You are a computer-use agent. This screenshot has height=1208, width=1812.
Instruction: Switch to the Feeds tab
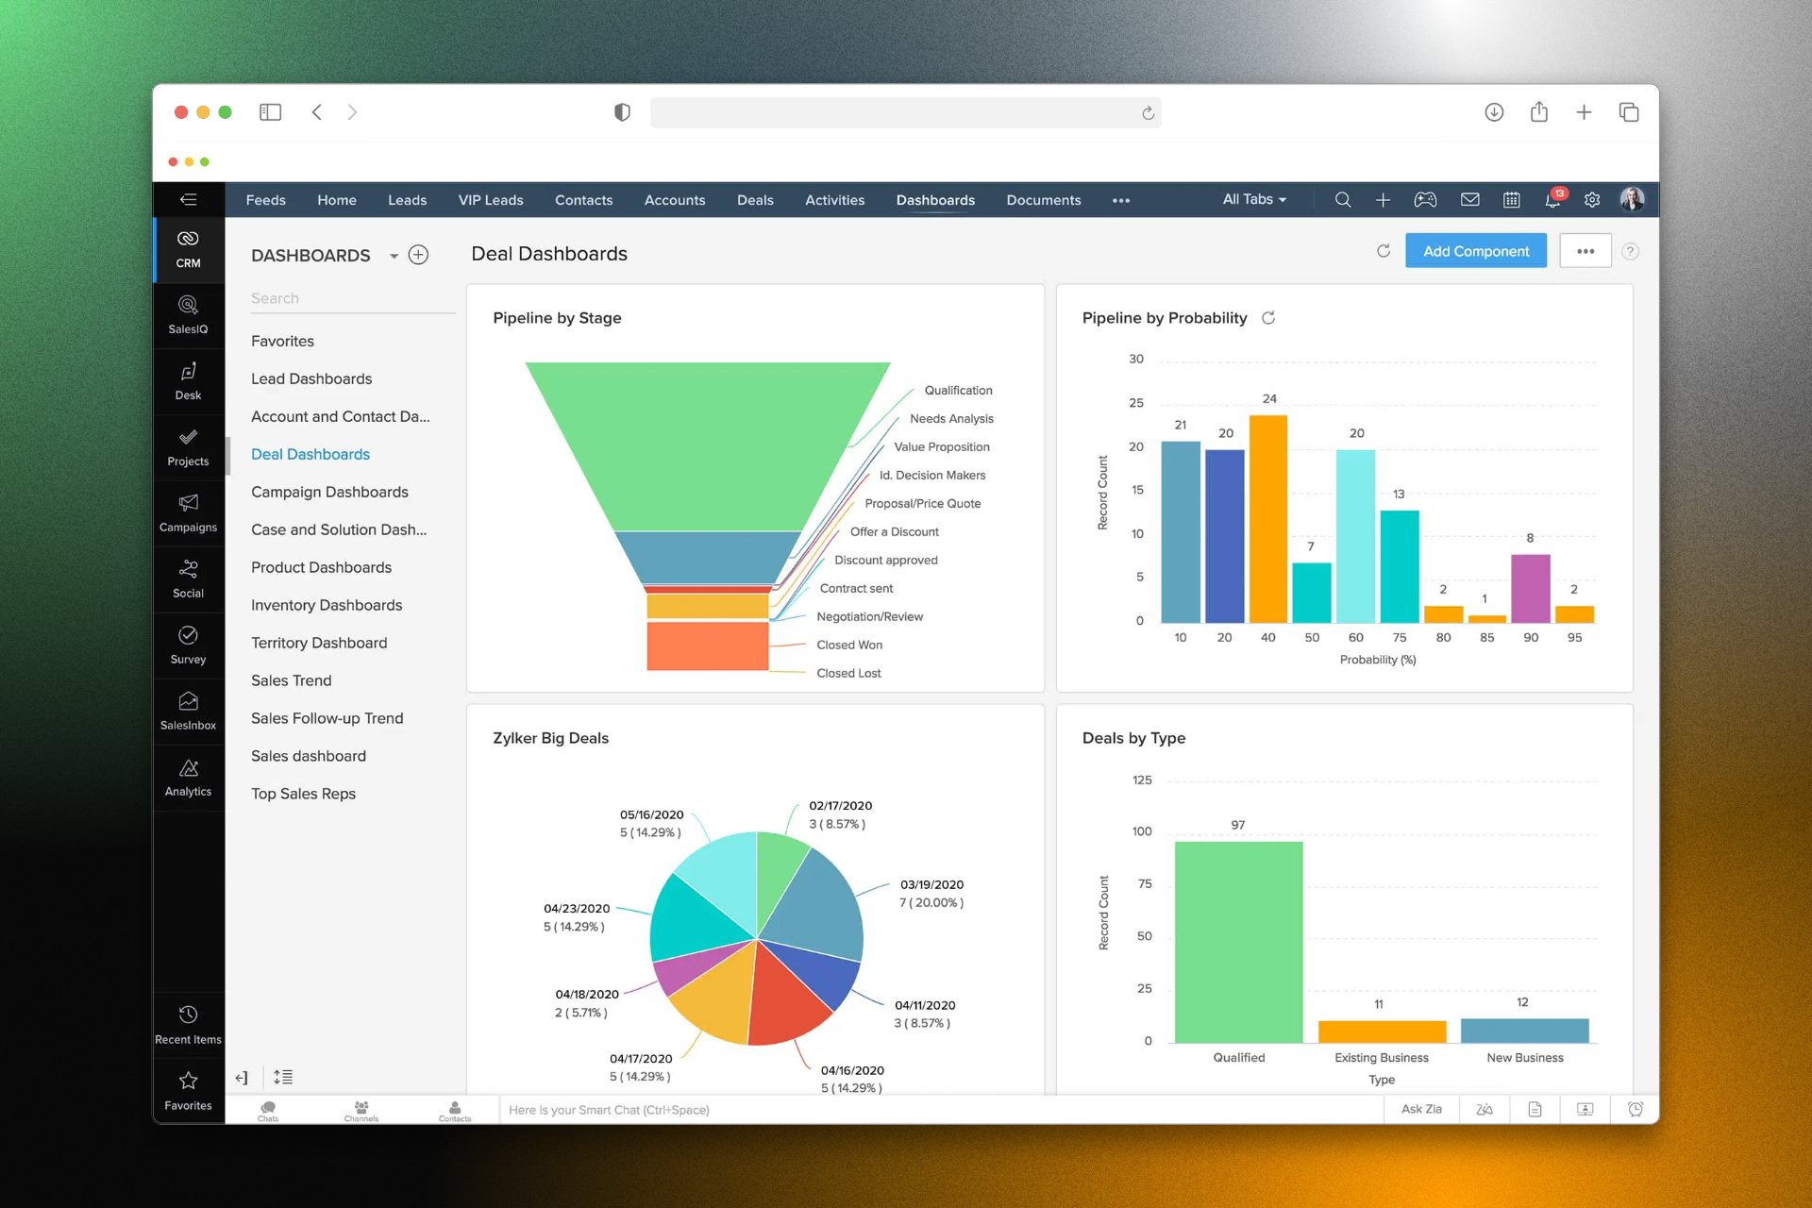266,200
